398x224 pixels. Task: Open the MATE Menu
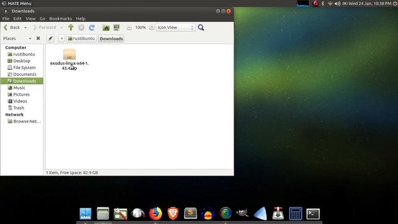(17, 3)
